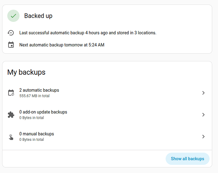Click the Backed up status heading
The width and height of the screenshot is (218, 173).
click(x=38, y=16)
